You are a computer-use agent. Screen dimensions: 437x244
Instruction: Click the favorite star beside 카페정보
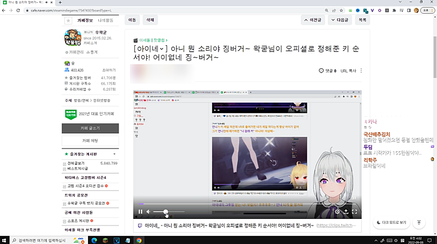(68, 20)
